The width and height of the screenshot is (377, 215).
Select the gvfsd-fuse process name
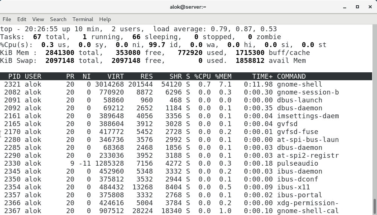[x=298, y=132]
